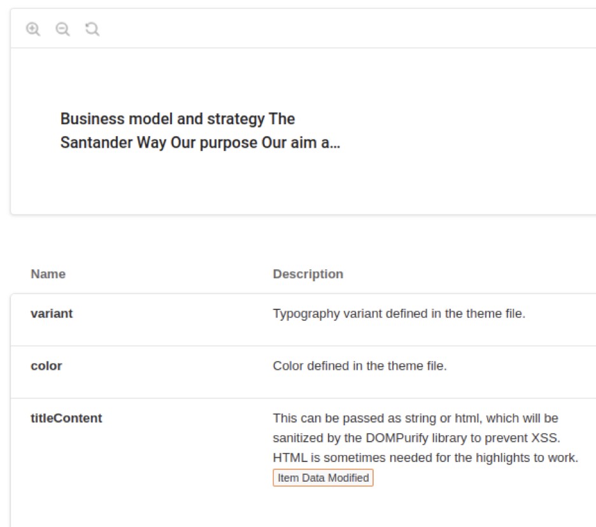Click the titleContent prop name
Image resolution: width=596 pixels, height=527 pixels.
coord(66,418)
